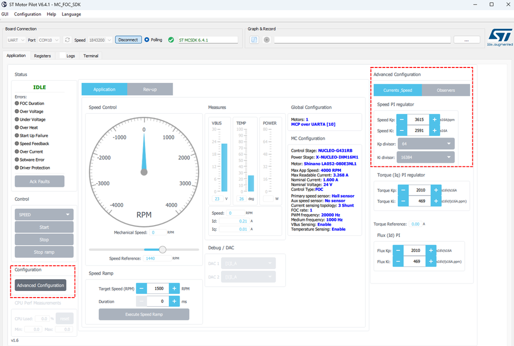Decrease Flux Ki with minus button
The height and width of the screenshot is (346, 514).
[x=398, y=262]
